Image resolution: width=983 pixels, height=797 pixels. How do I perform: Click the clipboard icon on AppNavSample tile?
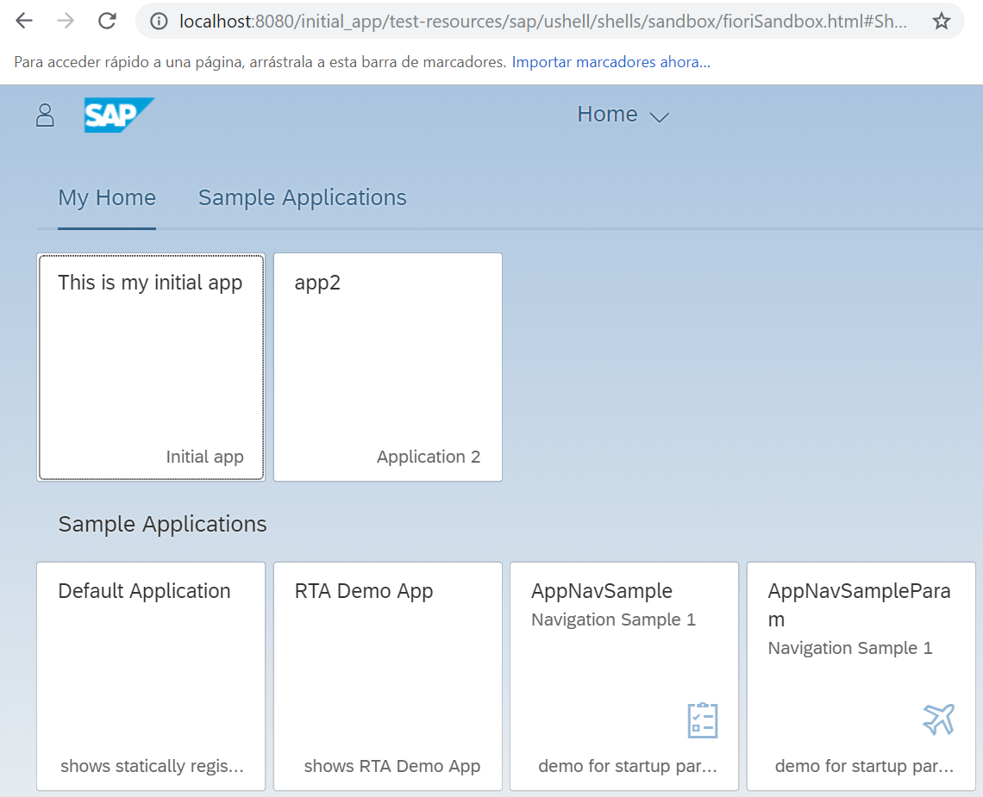coord(702,719)
